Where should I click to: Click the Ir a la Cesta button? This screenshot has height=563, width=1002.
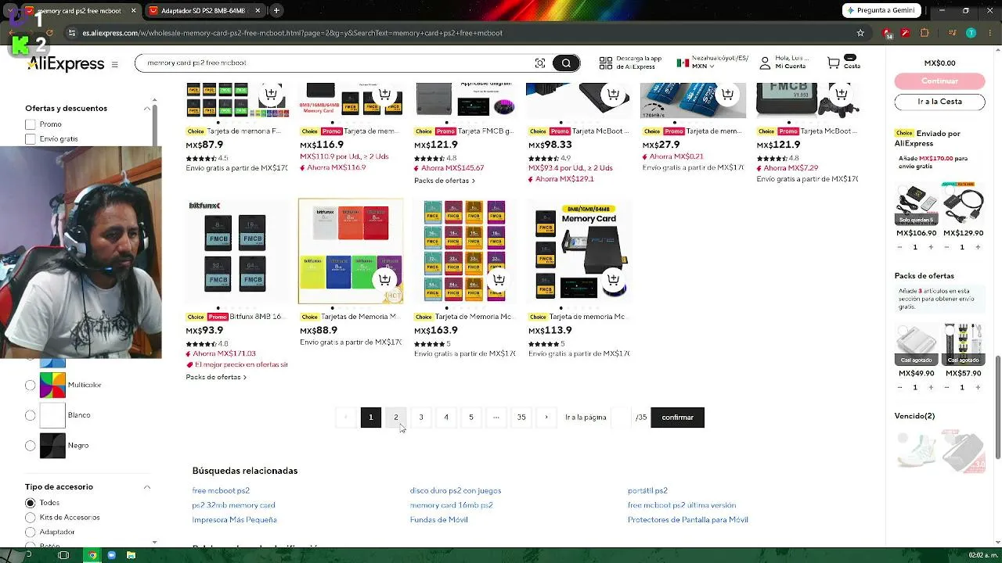pyautogui.click(x=939, y=102)
